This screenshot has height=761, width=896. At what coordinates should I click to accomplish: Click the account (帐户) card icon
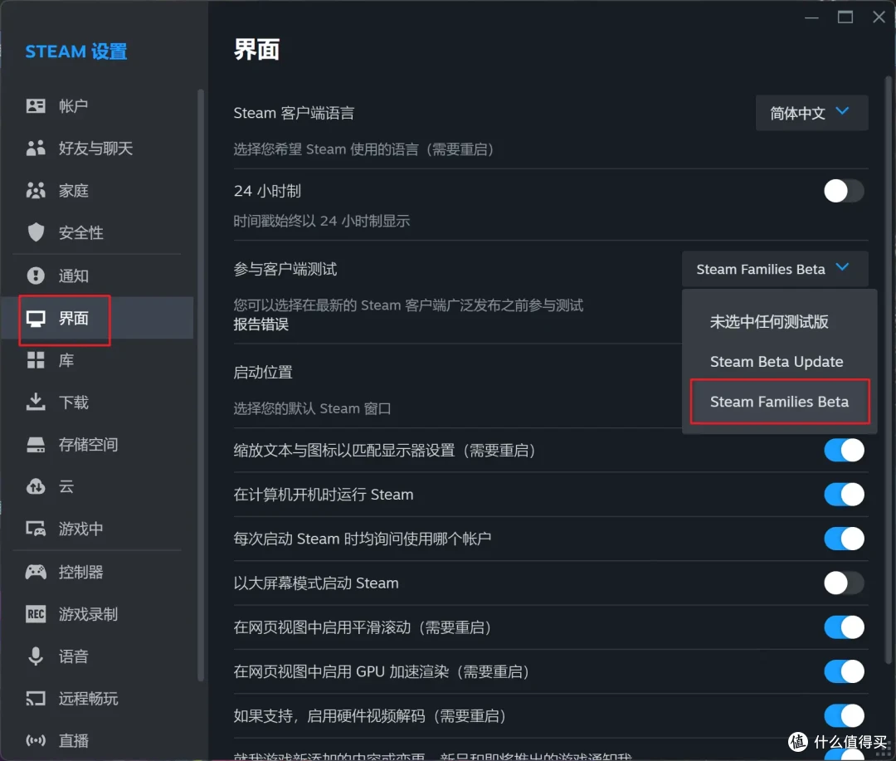tap(36, 105)
